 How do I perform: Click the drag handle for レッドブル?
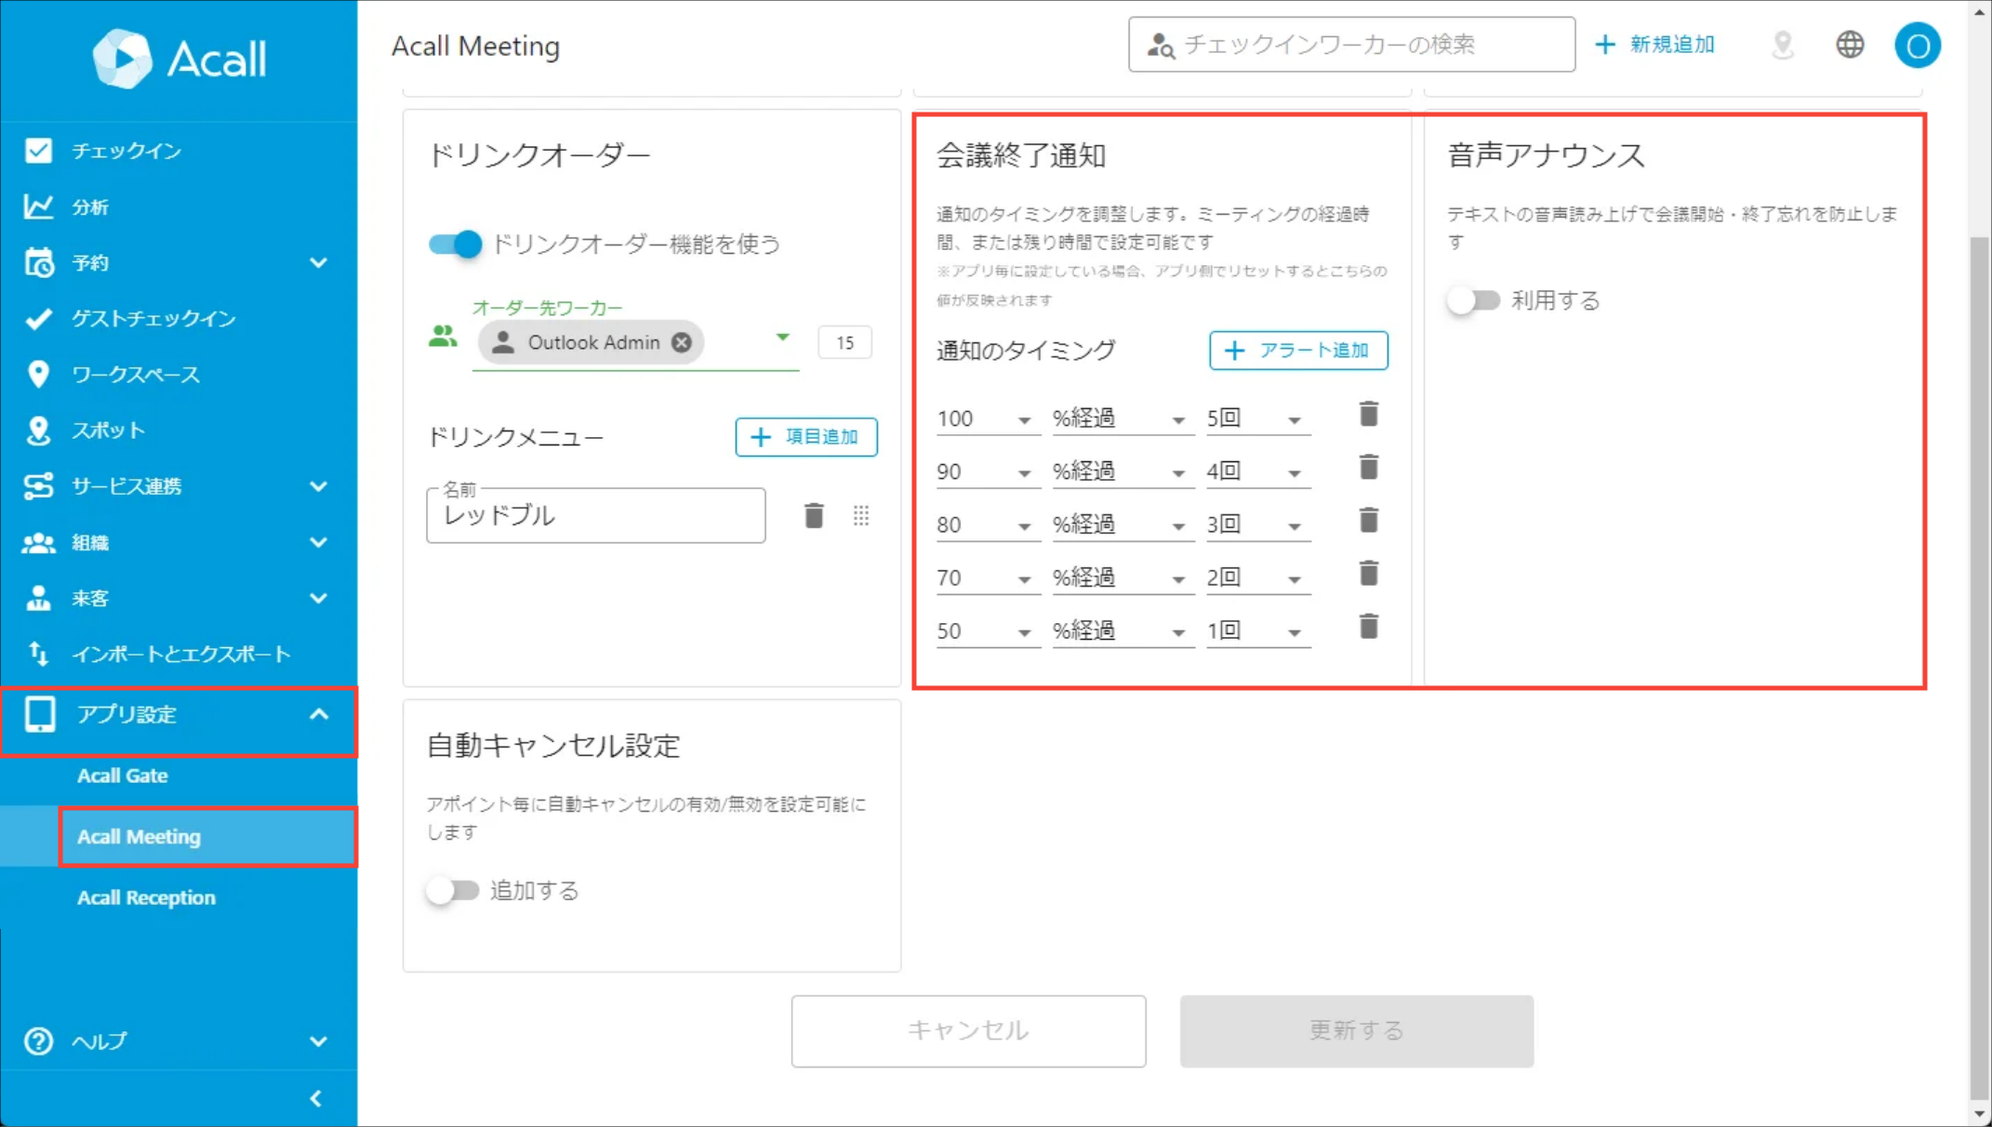[x=861, y=515]
